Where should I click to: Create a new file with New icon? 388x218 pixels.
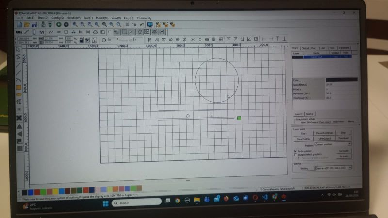coord(19,25)
